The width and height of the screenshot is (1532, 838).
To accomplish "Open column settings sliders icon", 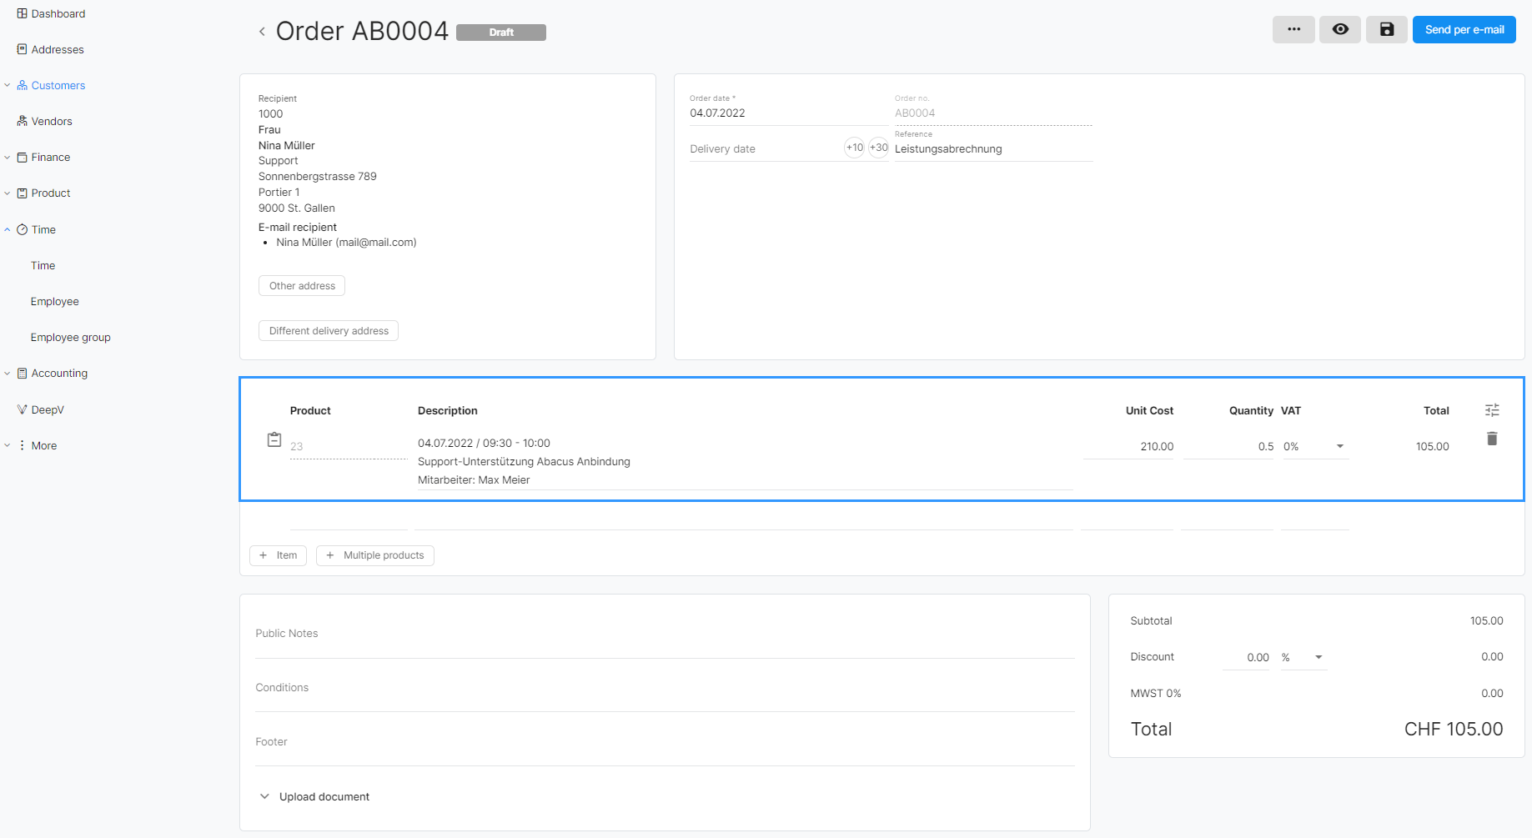I will pos(1492,410).
